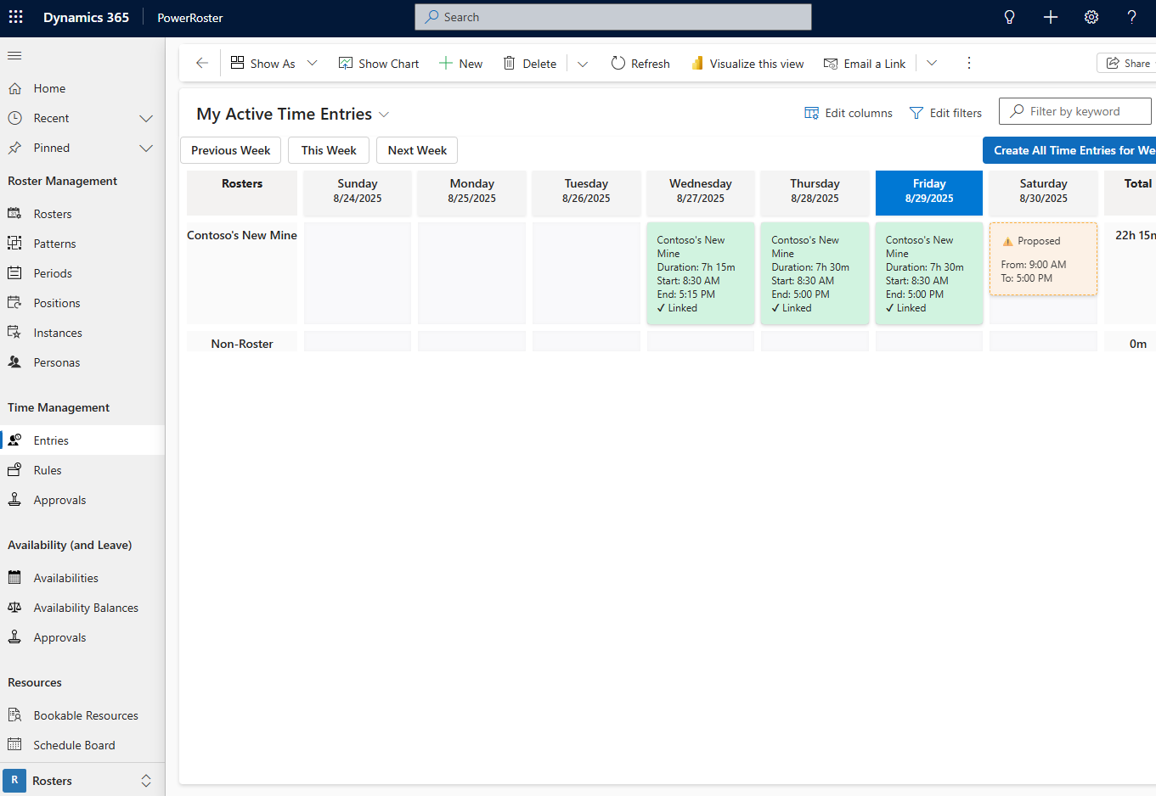Expand the Delete split arrow
Screen dimensions: 1156x796
(x=583, y=64)
